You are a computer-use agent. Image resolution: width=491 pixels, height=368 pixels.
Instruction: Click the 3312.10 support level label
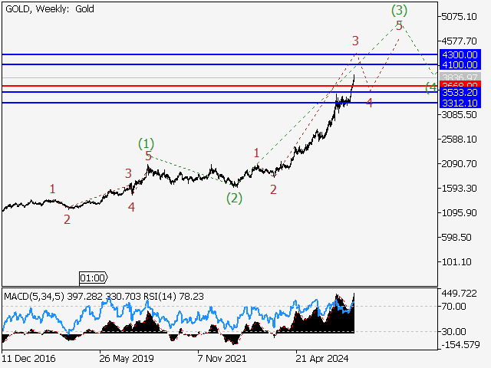460,103
